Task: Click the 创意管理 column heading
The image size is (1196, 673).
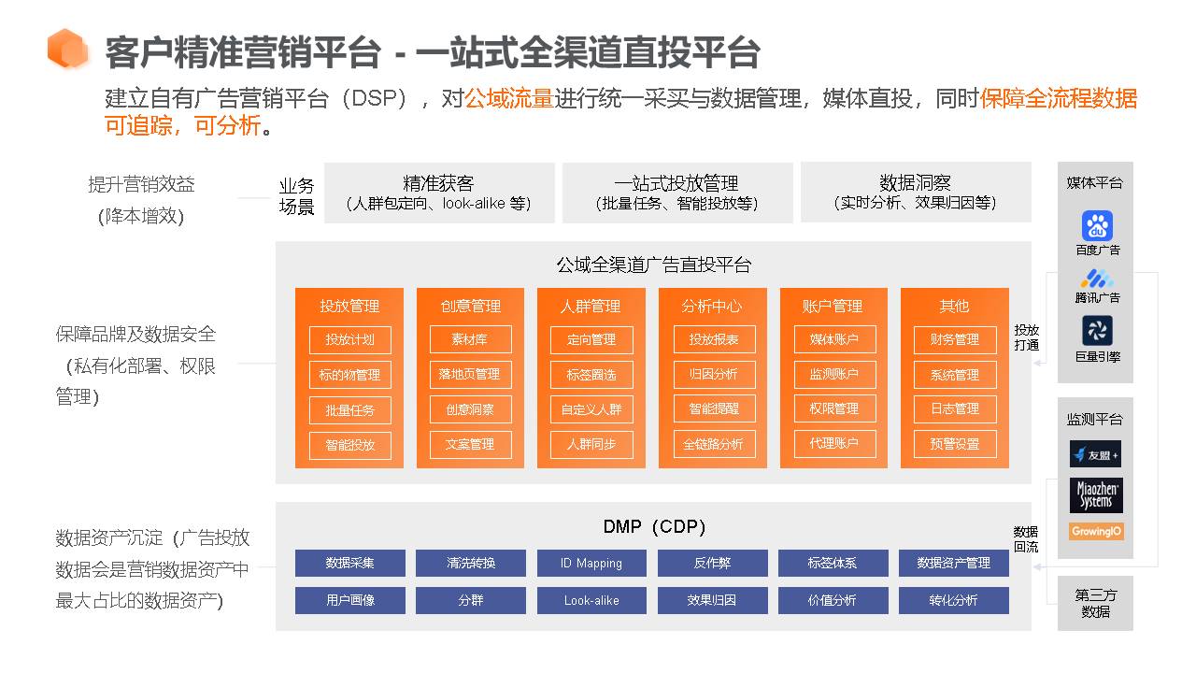Action: 471,306
